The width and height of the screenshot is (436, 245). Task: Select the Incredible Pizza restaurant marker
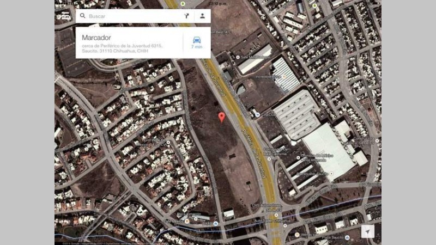click(x=284, y=77)
